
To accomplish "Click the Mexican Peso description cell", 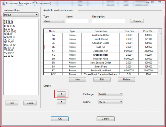I will tap(101, 59).
